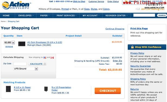Click the Calculate shipping button
The width and height of the screenshot is (167, 102).
pyautogui.click(x=37, y=64)
